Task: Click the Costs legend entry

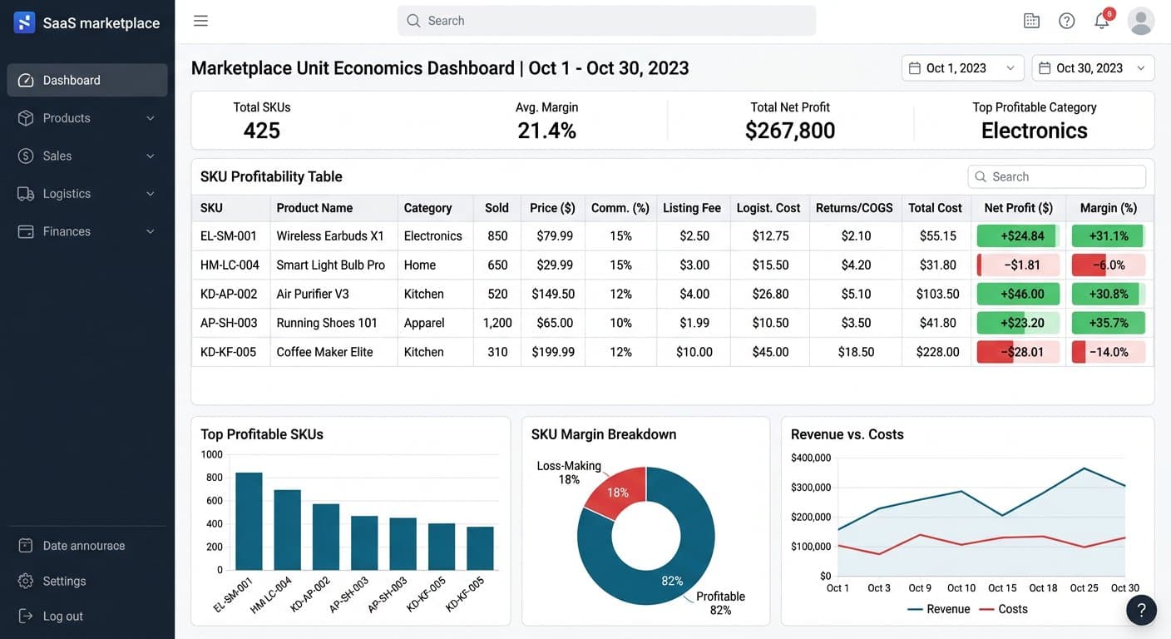Action: coord(1004,610)
